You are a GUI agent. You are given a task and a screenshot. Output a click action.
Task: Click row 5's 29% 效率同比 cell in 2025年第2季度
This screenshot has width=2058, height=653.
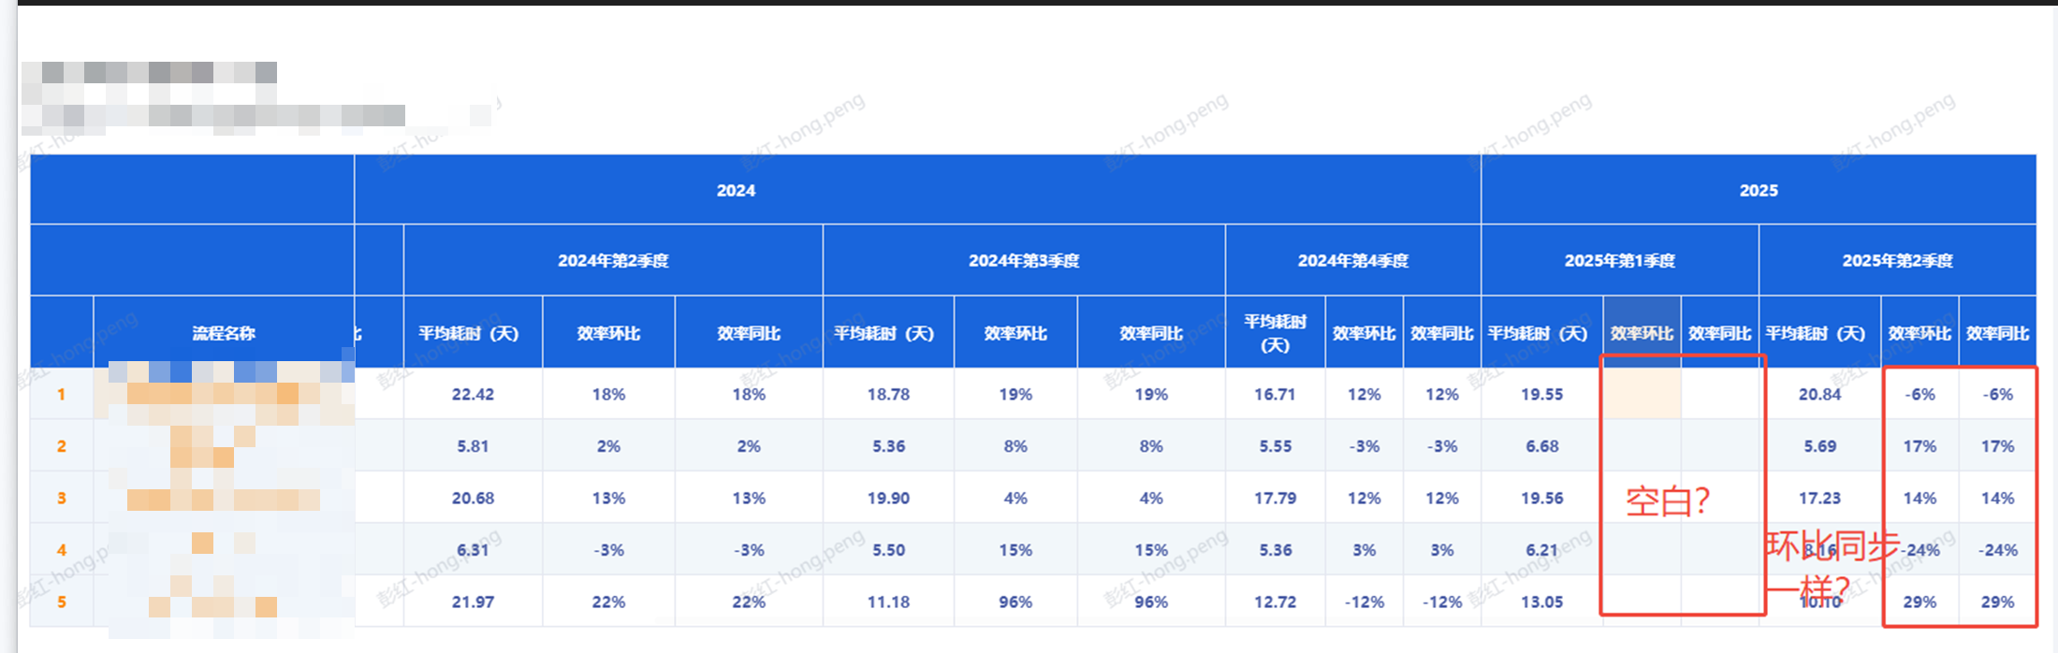click(x=1997, y=602)
